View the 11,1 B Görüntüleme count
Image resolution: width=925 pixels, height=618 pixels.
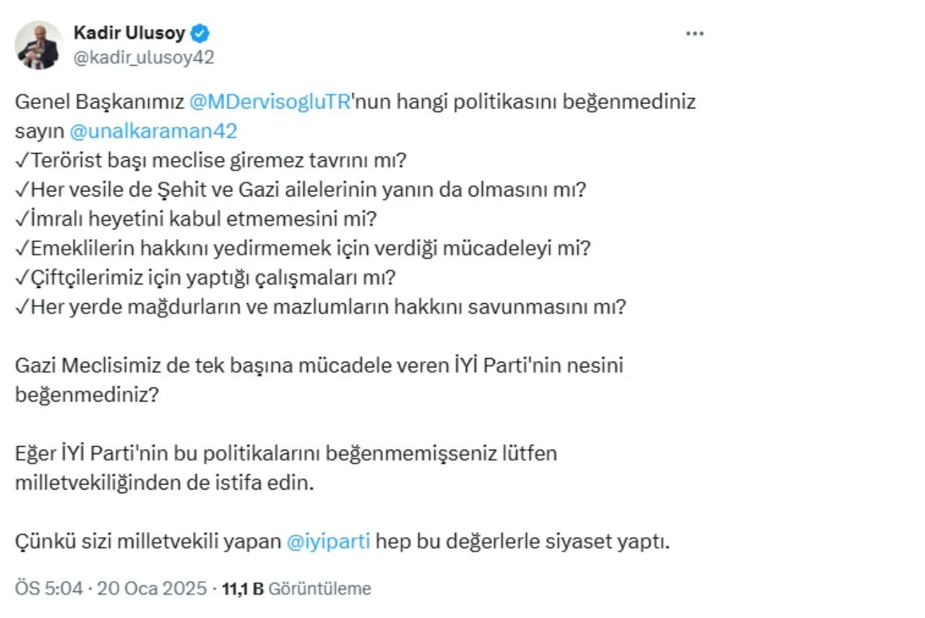[296, 588]
